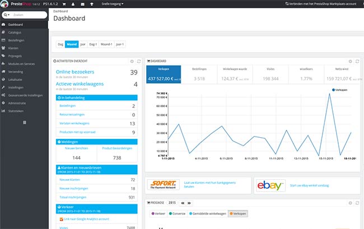Open Link naar Google Analytics account
The height and width of the screenshot is (229, 364).
pyautogui.click(x=86, y=219)
